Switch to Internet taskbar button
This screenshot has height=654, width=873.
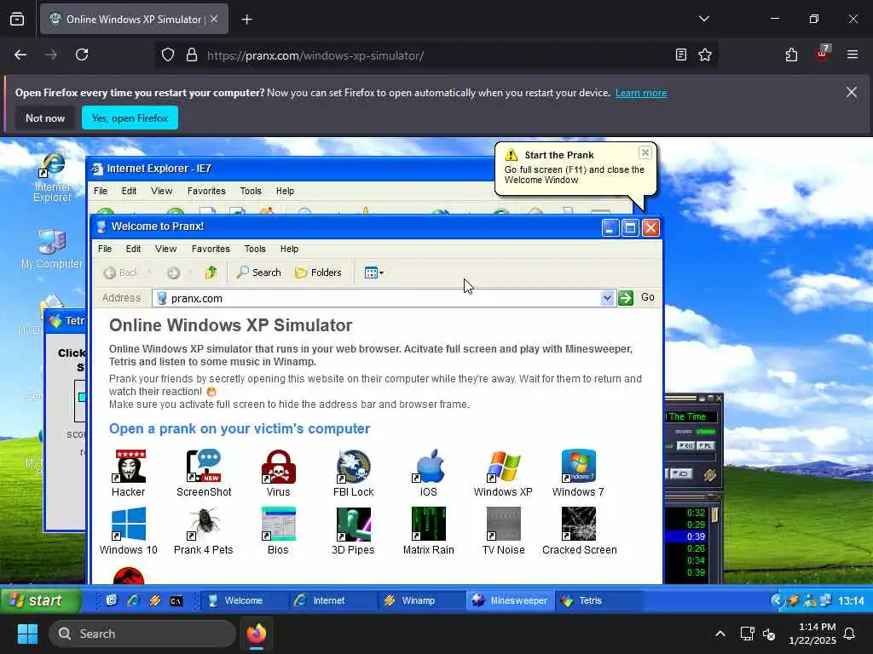click(332, 600)
